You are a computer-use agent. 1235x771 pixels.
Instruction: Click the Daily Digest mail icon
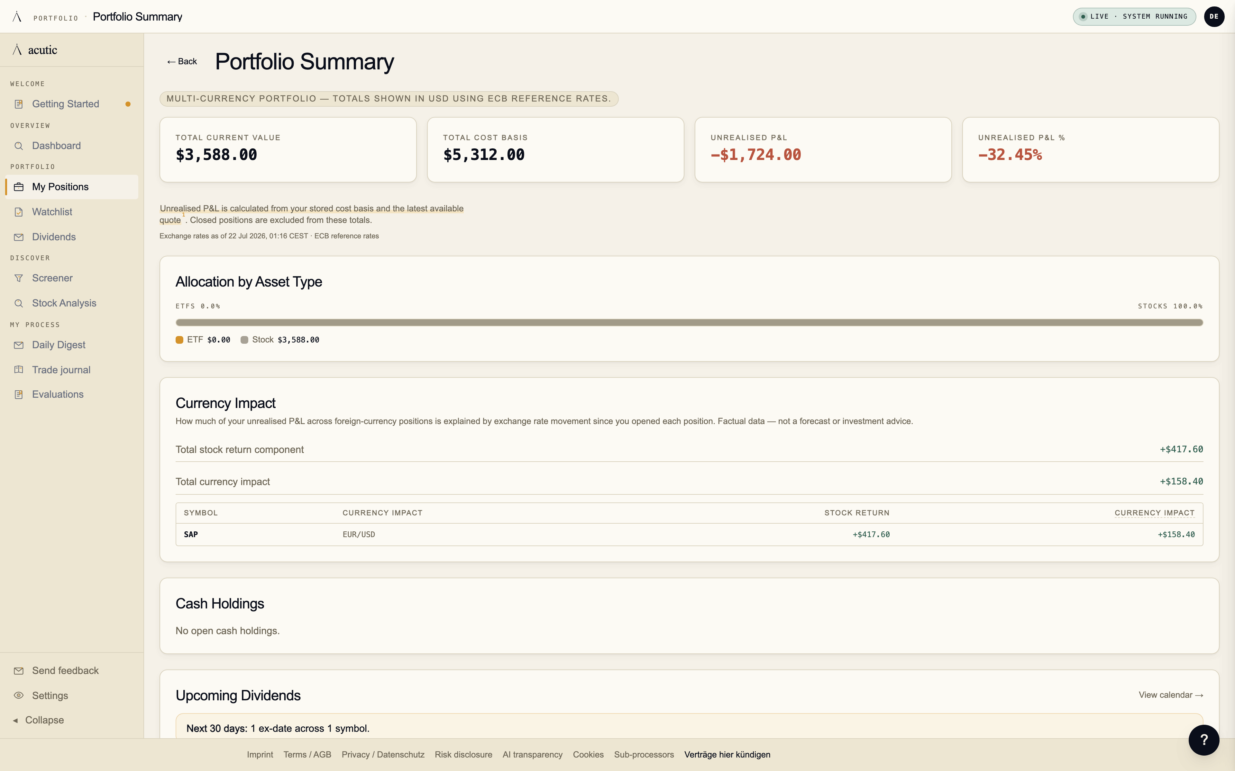[19, 345]
